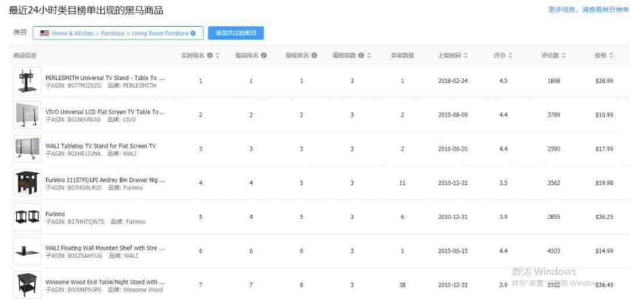The width and height of the screenshot is (630, 299).
Task: Click info icon on the lowest rank column
Action: (x=314, y=55)
